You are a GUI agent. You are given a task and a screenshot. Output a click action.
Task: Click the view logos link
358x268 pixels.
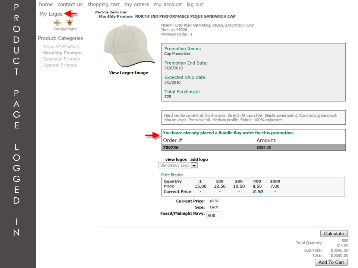176,159
